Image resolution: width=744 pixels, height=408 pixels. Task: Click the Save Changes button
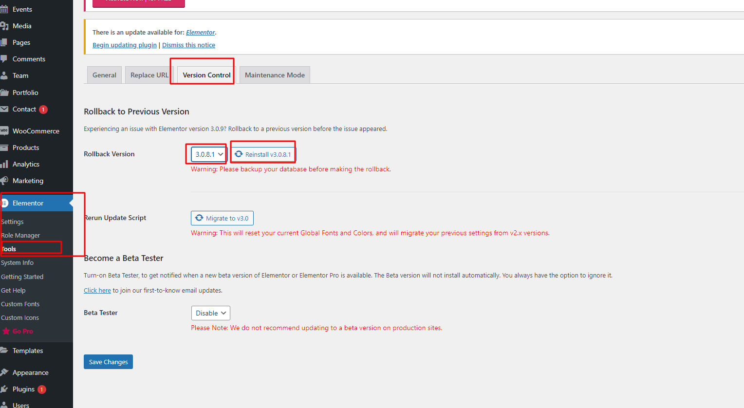coord(108,362)
